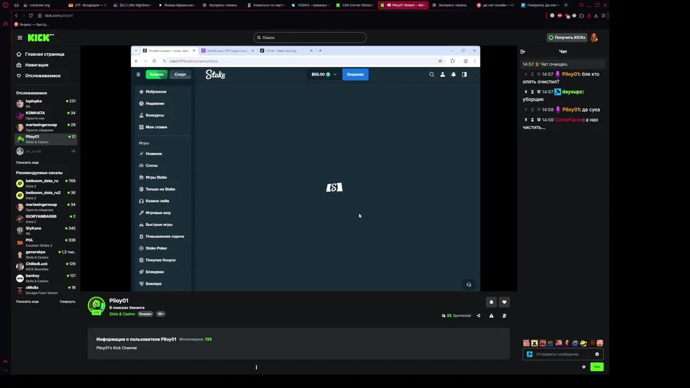
Task: Open recommended channel PGL
Action: 46,242
